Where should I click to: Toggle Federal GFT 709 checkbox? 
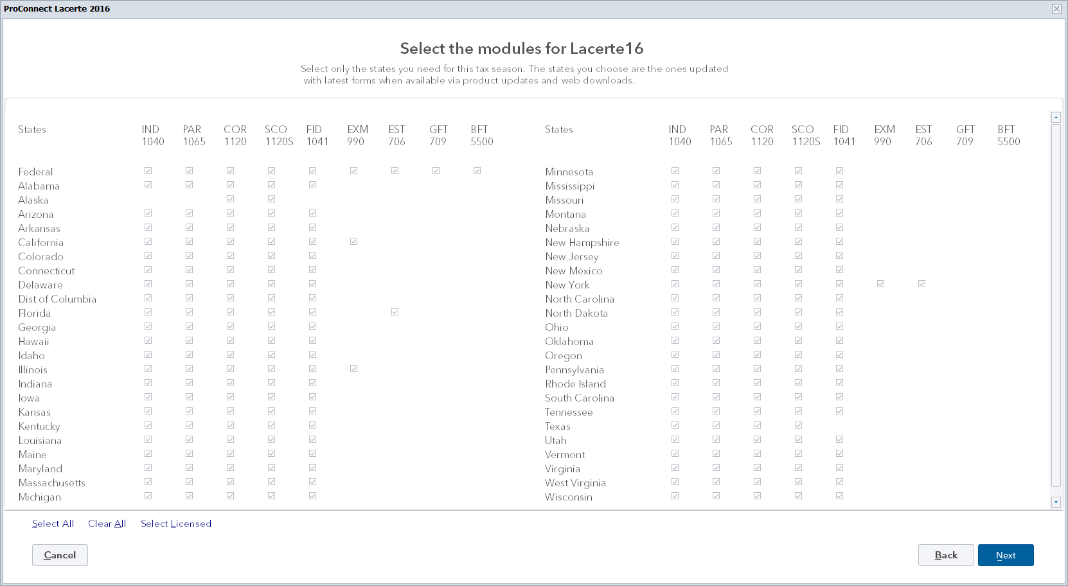pyautogui.click(x=436, y=171)
